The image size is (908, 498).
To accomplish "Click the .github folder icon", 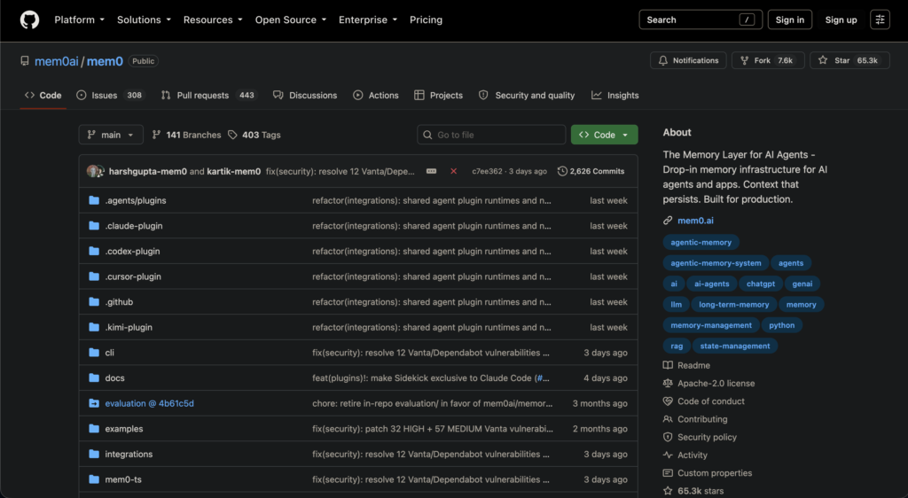I will pos(94,302).
